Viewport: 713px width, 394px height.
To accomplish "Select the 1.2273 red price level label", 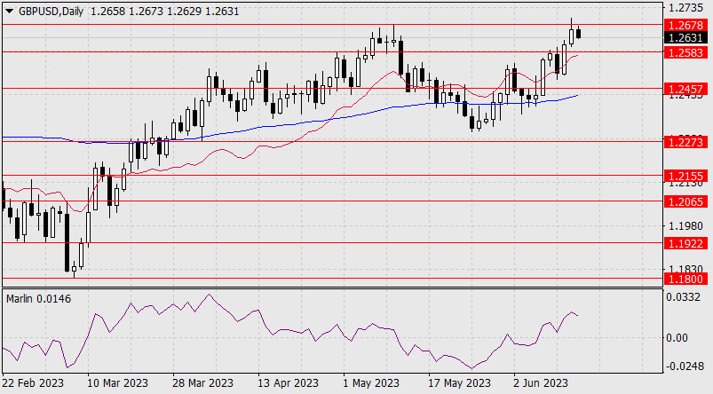I will [x=685, y=142].
